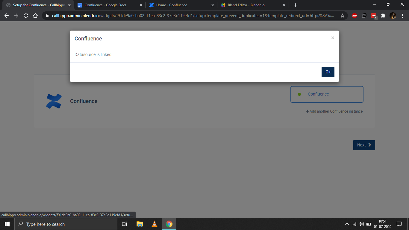Reload the current page

click(26, 16)
